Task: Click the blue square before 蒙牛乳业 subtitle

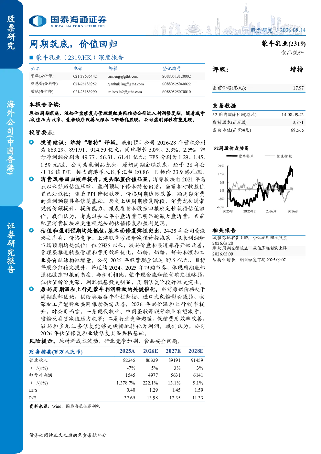Action: click(x=31, y=58)
